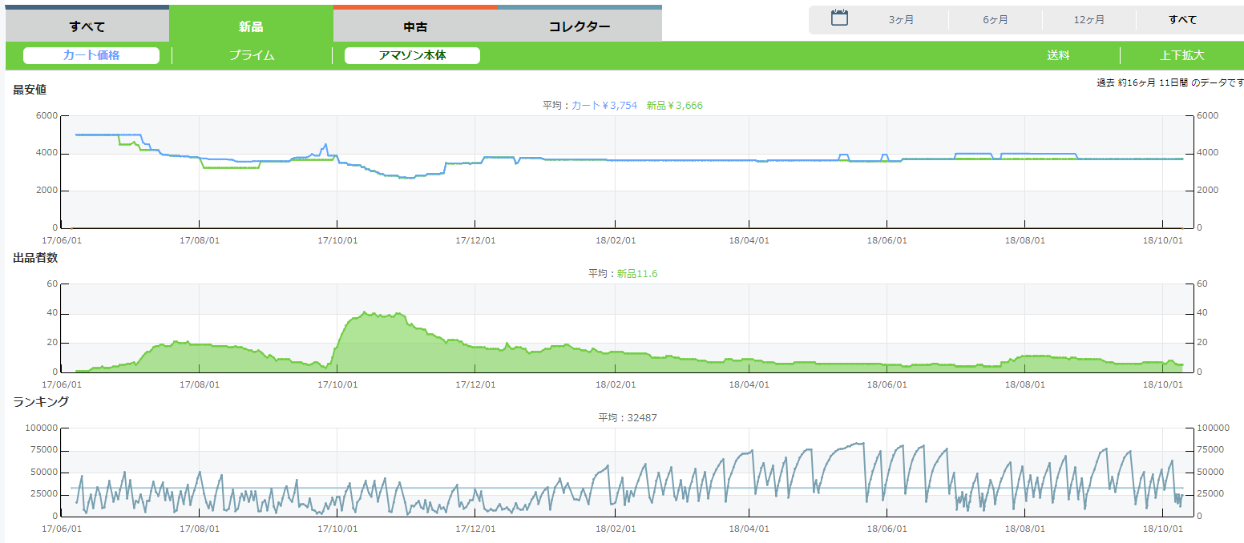
Task: Click the 新品11.6 seller average label
Action: pos(637,274)
